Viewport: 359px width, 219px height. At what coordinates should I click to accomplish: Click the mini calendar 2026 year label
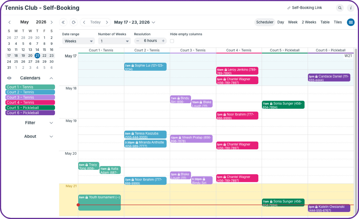(41, 22)
